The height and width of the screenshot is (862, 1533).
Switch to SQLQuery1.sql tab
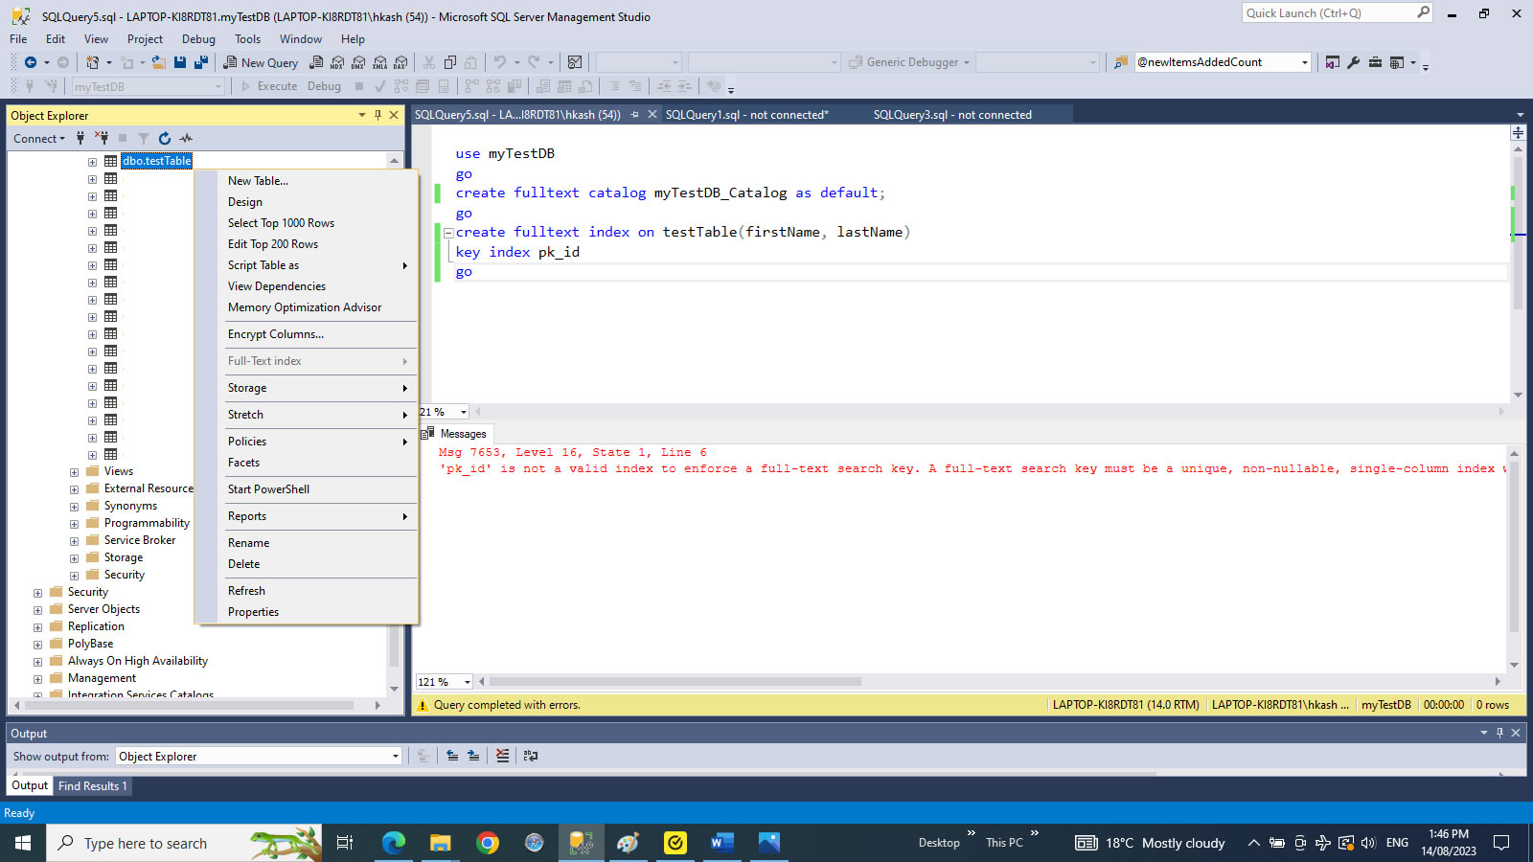(x=746, y=114)
